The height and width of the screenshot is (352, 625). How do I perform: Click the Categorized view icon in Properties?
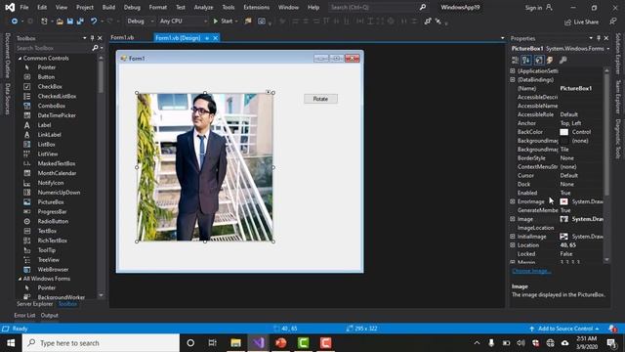[x=515, y=61]
